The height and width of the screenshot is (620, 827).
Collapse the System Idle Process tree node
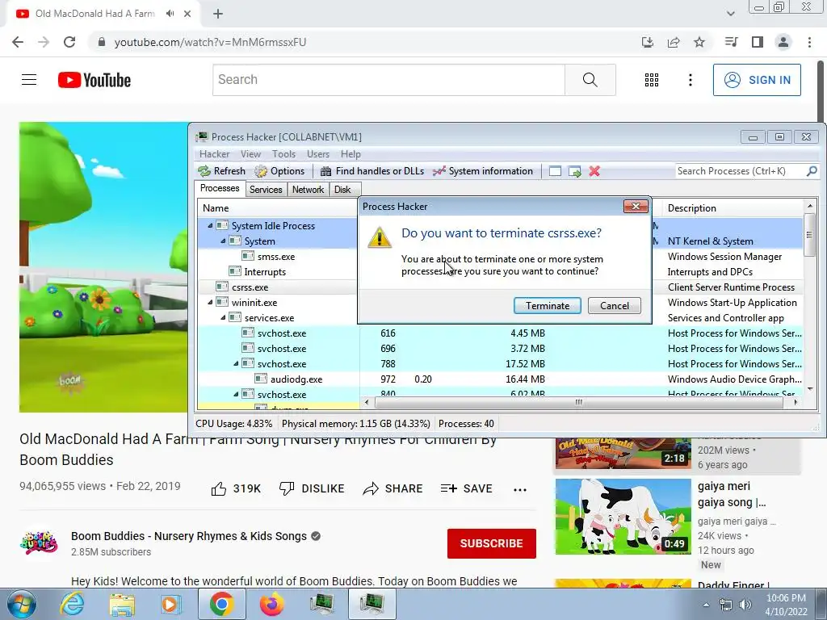(210, 226)
